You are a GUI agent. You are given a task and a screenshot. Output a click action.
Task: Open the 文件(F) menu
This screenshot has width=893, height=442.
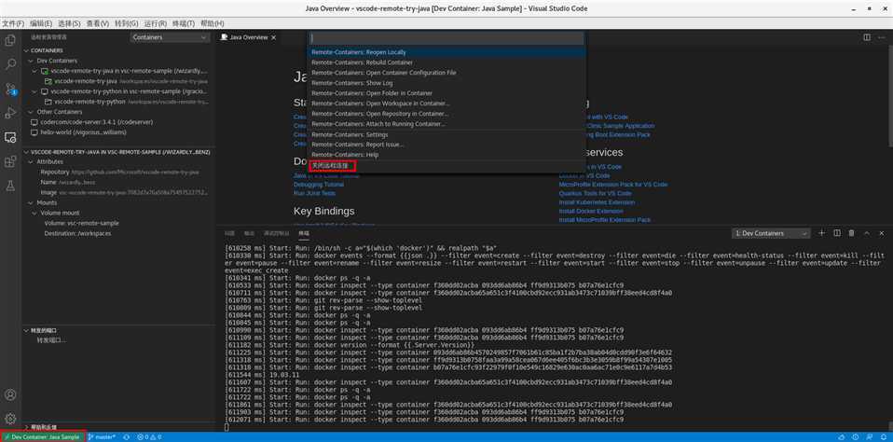[x=13, y=23]
